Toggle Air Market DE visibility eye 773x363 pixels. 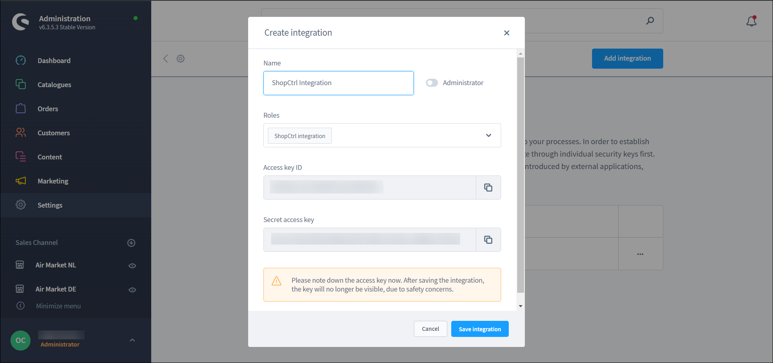click(132, 290)
